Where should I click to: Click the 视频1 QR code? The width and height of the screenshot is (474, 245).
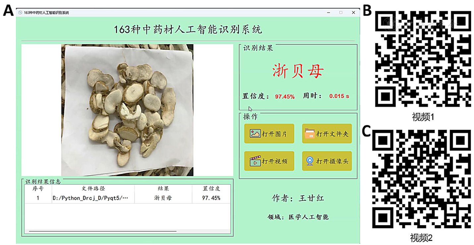(423, 59)
